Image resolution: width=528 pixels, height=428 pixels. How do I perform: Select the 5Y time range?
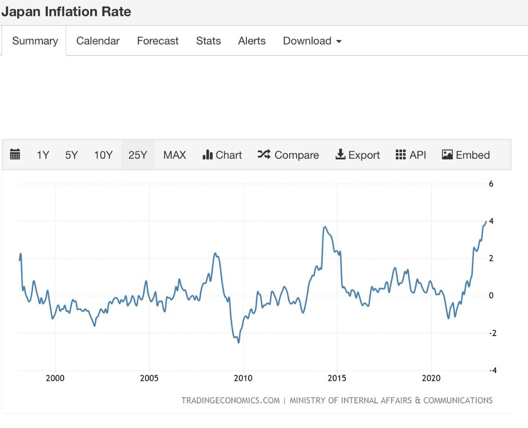[71, 155]
